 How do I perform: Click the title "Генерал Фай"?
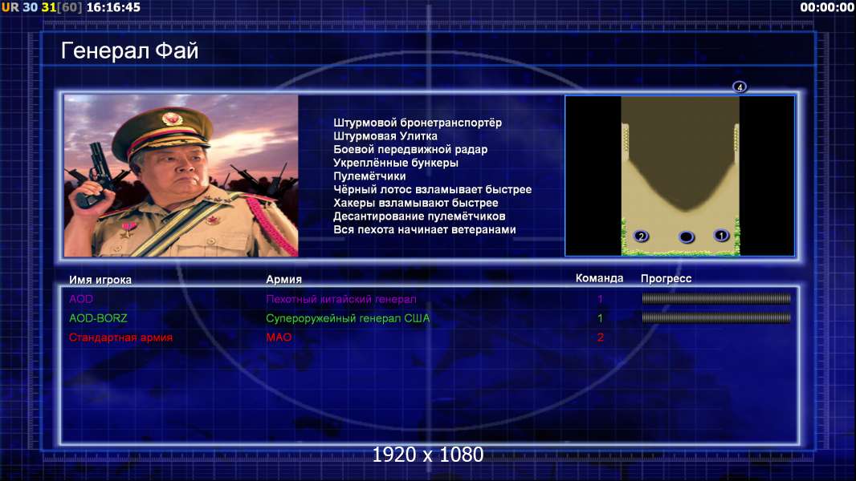click(x=129, y=51)
